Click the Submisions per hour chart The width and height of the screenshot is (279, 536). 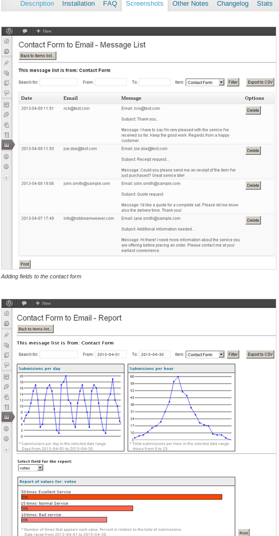[182, 408]
